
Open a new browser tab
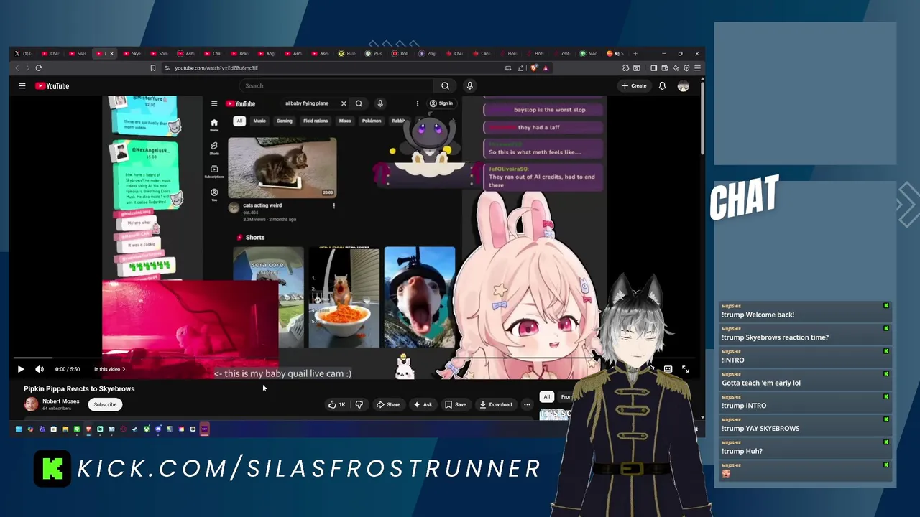pyautogui.click(x=635, y=53)
